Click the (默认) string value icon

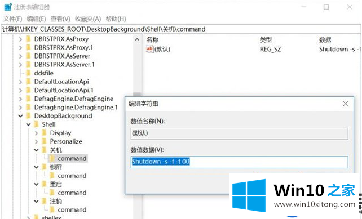pos(149,49)
